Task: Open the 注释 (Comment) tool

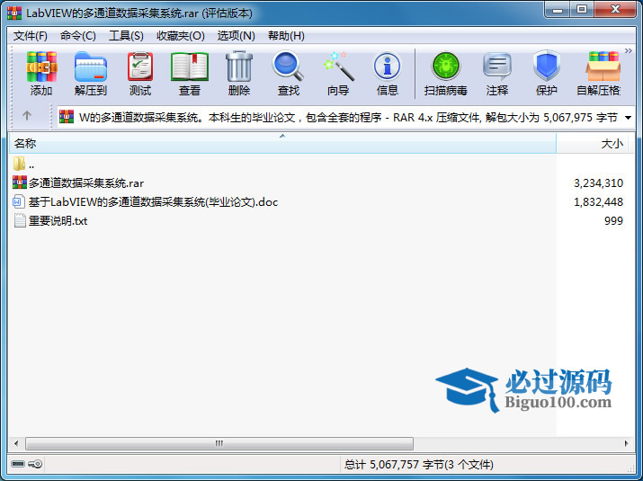Action: 497,73
